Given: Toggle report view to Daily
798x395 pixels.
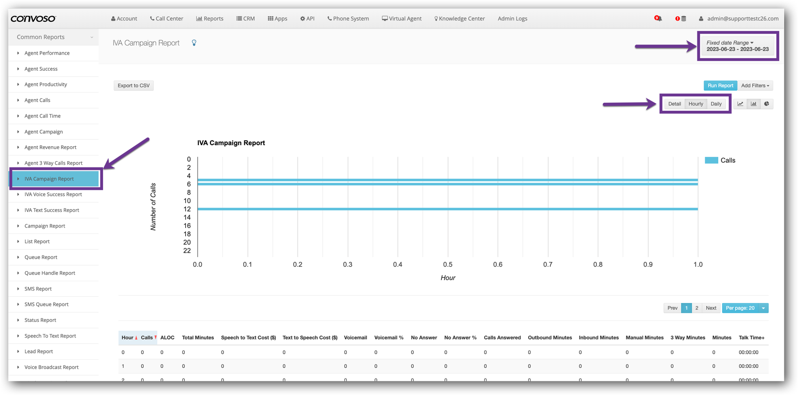Looking at the screenshot, I should click(716, 104).
